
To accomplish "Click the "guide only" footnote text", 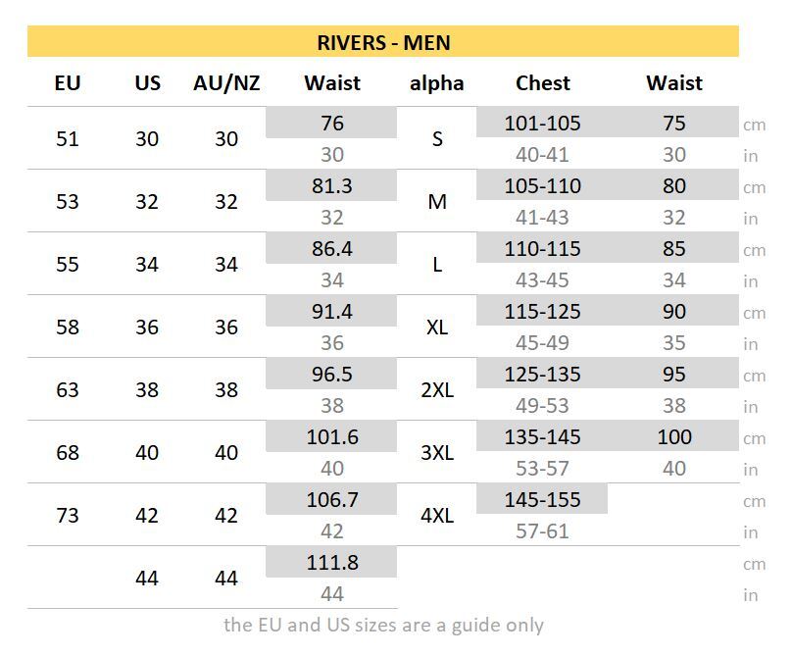I will [383, 625].
